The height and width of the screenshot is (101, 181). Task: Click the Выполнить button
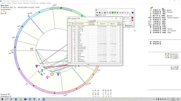point(130,26)
